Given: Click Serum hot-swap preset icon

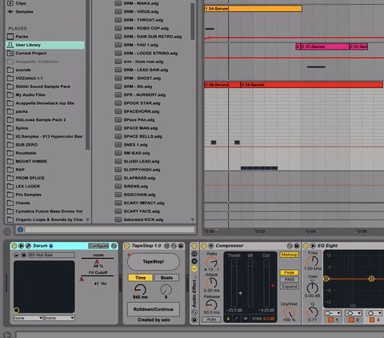Looking at the screenshot, I should coord(114,246).
